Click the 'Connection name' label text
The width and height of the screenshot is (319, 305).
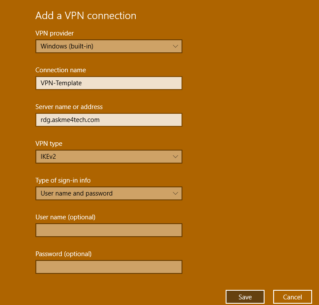[61, 70]
